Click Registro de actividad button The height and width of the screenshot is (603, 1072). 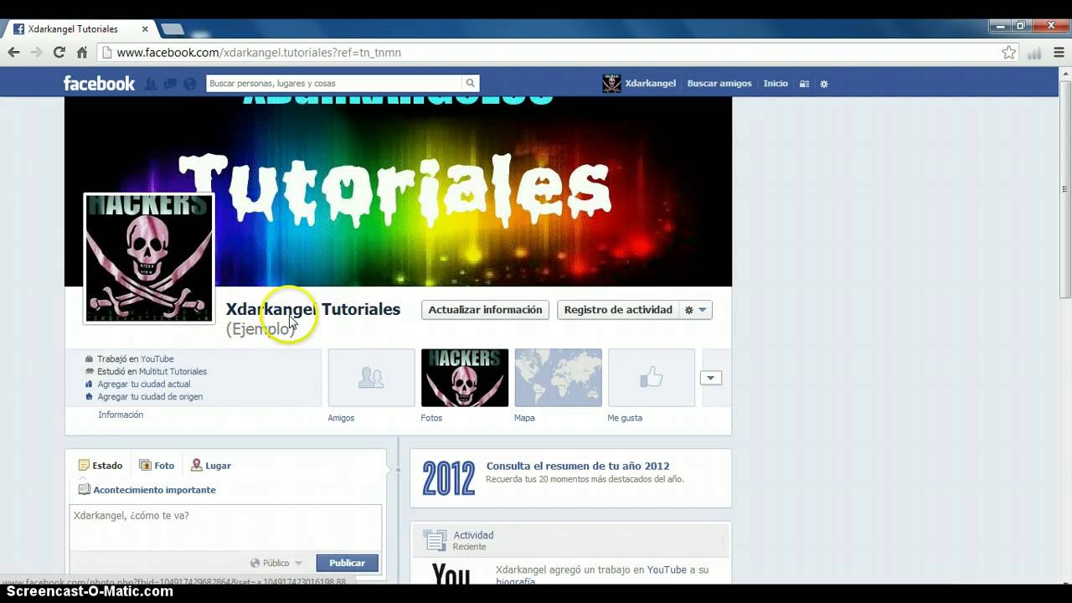coord(618,310)
